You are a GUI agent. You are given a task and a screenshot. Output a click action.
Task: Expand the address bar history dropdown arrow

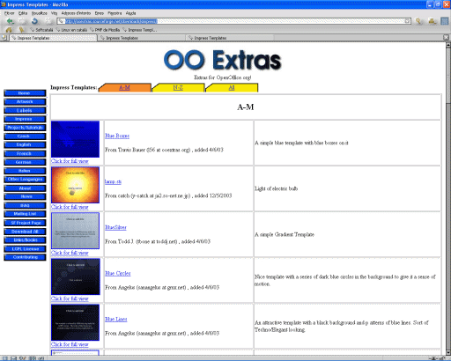[x=407, y=21]
